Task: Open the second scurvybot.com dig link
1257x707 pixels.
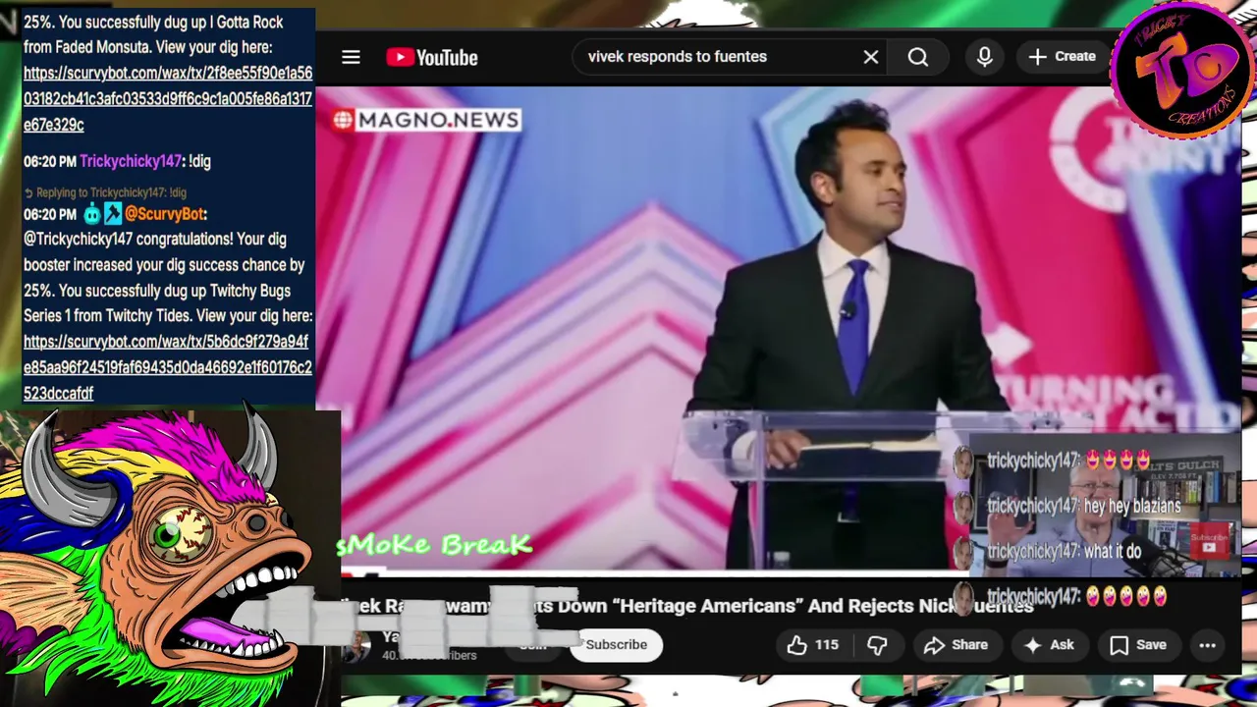Action: coord(167,367)
